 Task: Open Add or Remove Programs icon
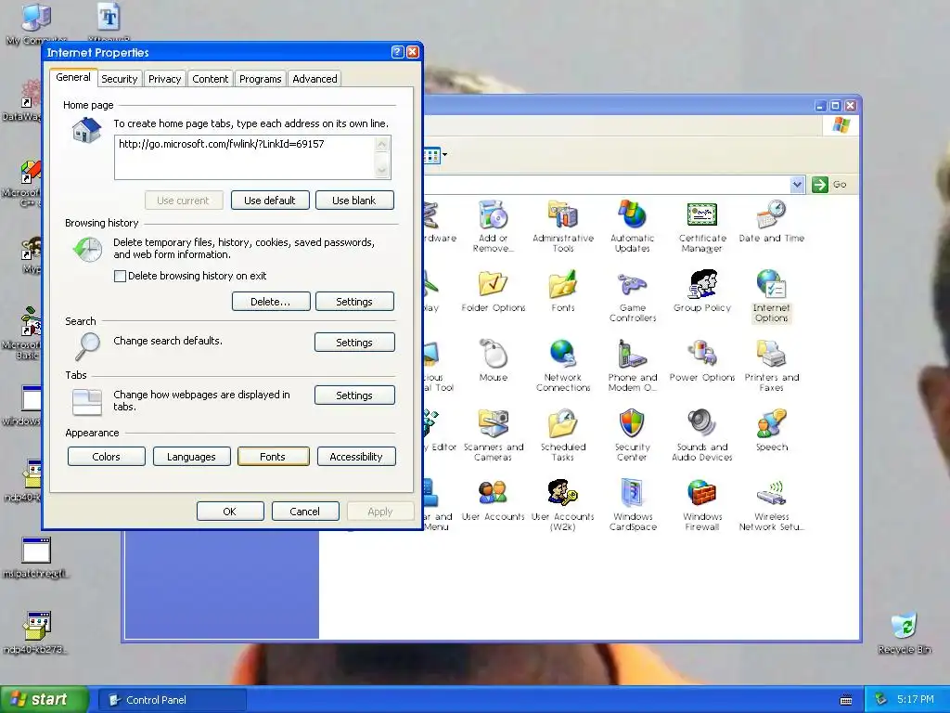[493, 226]
